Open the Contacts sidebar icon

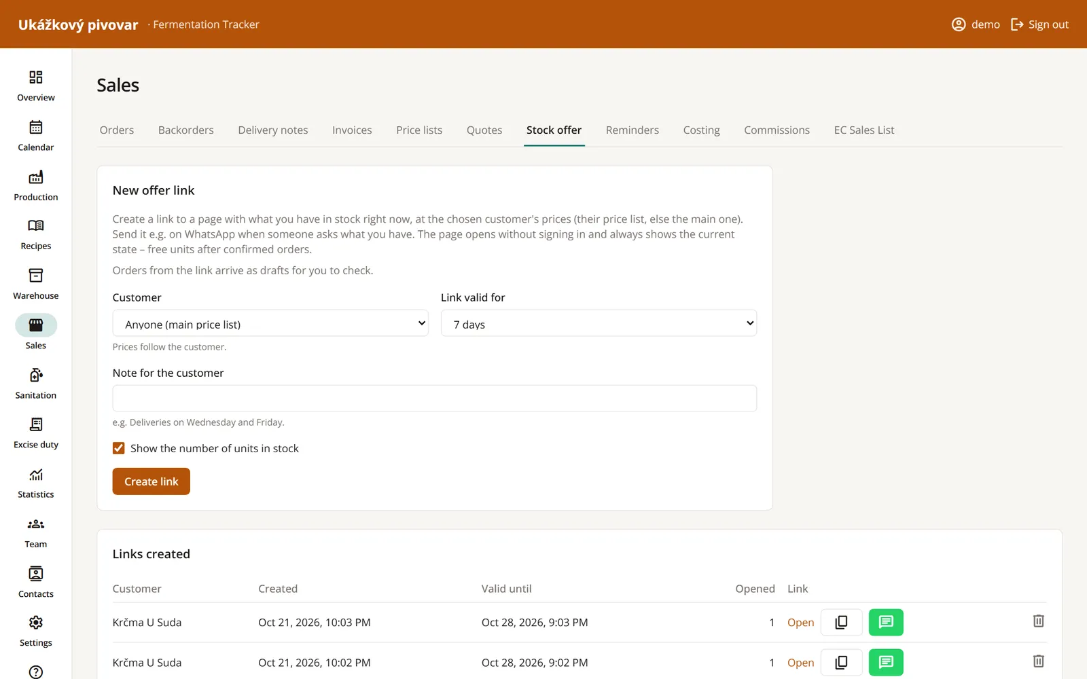pos(36,574)
